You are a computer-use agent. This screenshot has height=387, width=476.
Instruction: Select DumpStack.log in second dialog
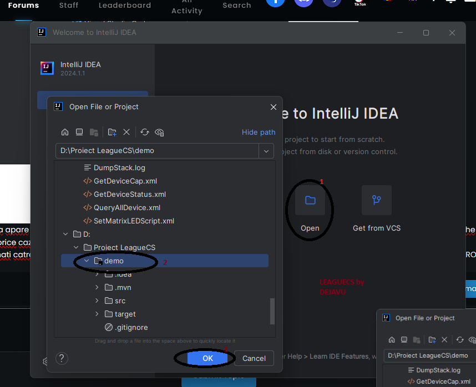pyautogui.click(x=434, y=370)
